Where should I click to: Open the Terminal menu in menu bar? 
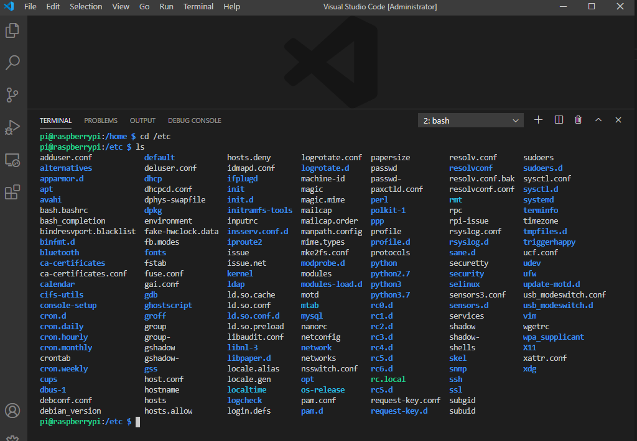(198, 7)
